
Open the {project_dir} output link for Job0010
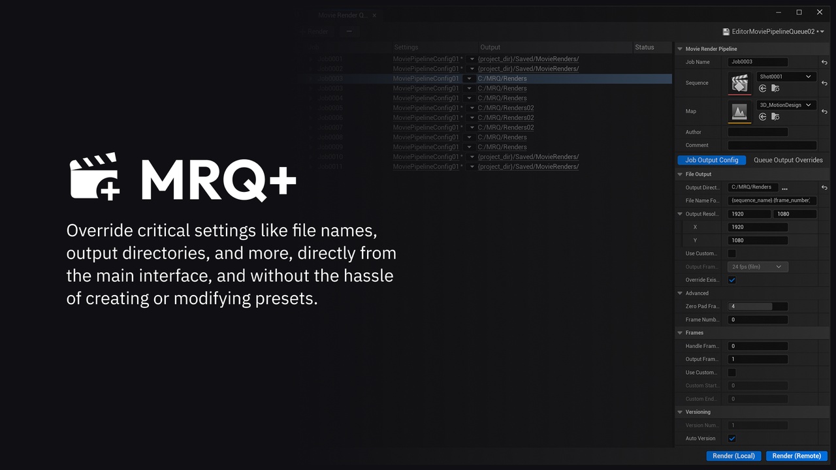click(528, 157)
